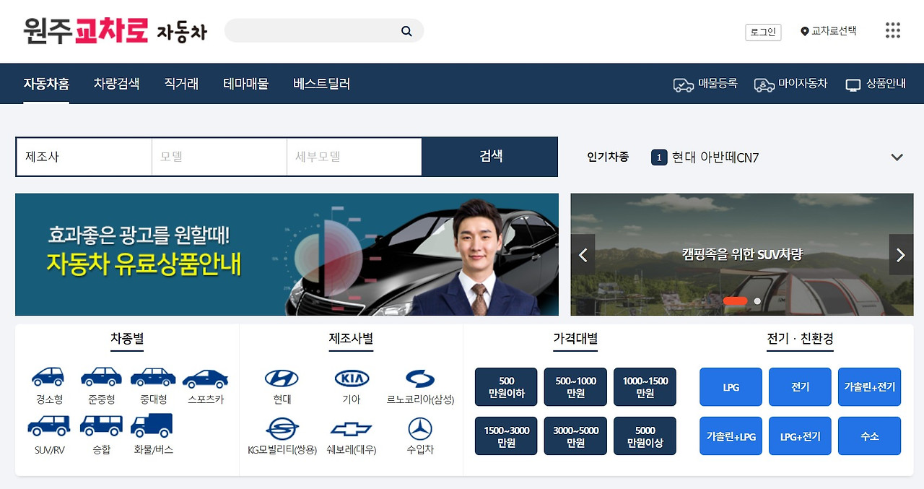Switch to the 베스트딜러 tab
This screenshot has height=489, width=924.
pos(321,83)
